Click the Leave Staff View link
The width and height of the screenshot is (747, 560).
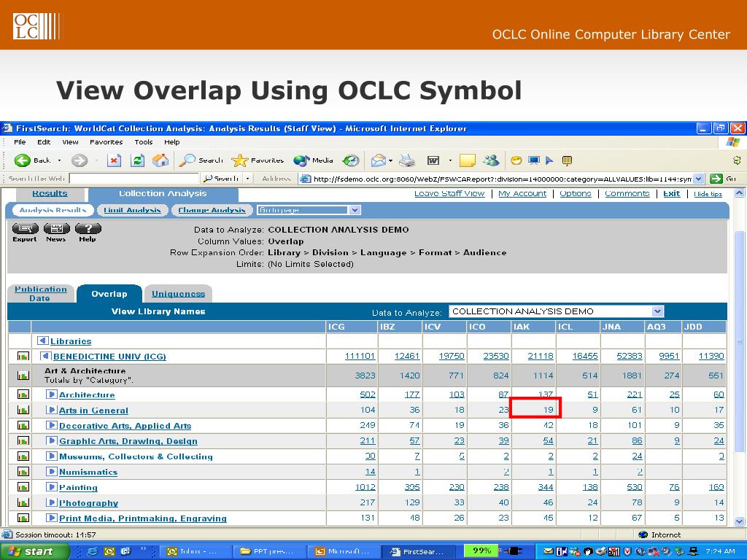pos(449,193)
